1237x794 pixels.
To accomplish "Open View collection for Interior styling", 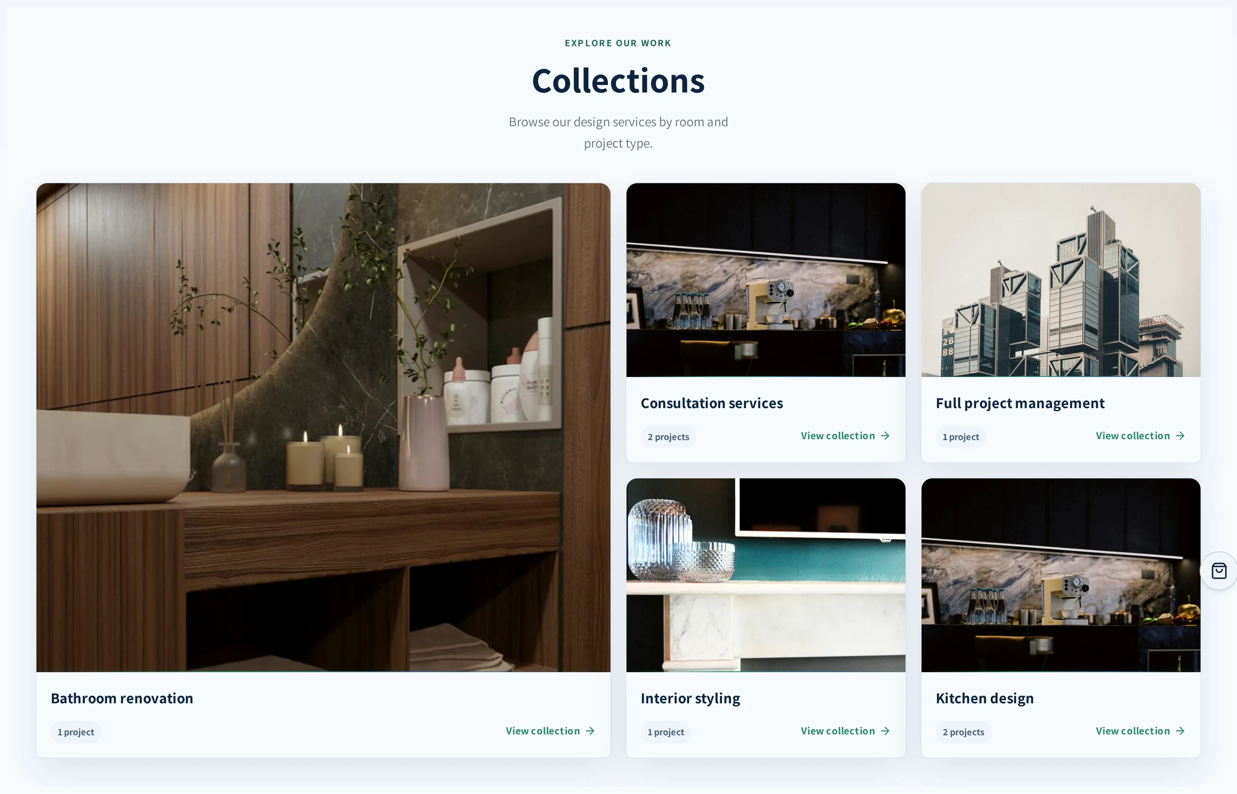I will [x=846, y=731].
